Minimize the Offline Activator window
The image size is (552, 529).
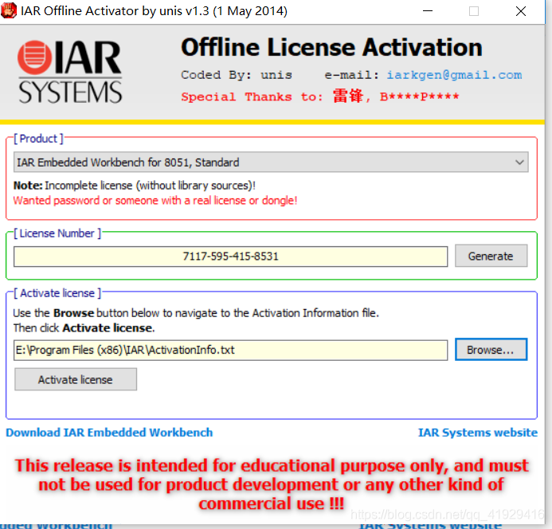click(428, 11)
